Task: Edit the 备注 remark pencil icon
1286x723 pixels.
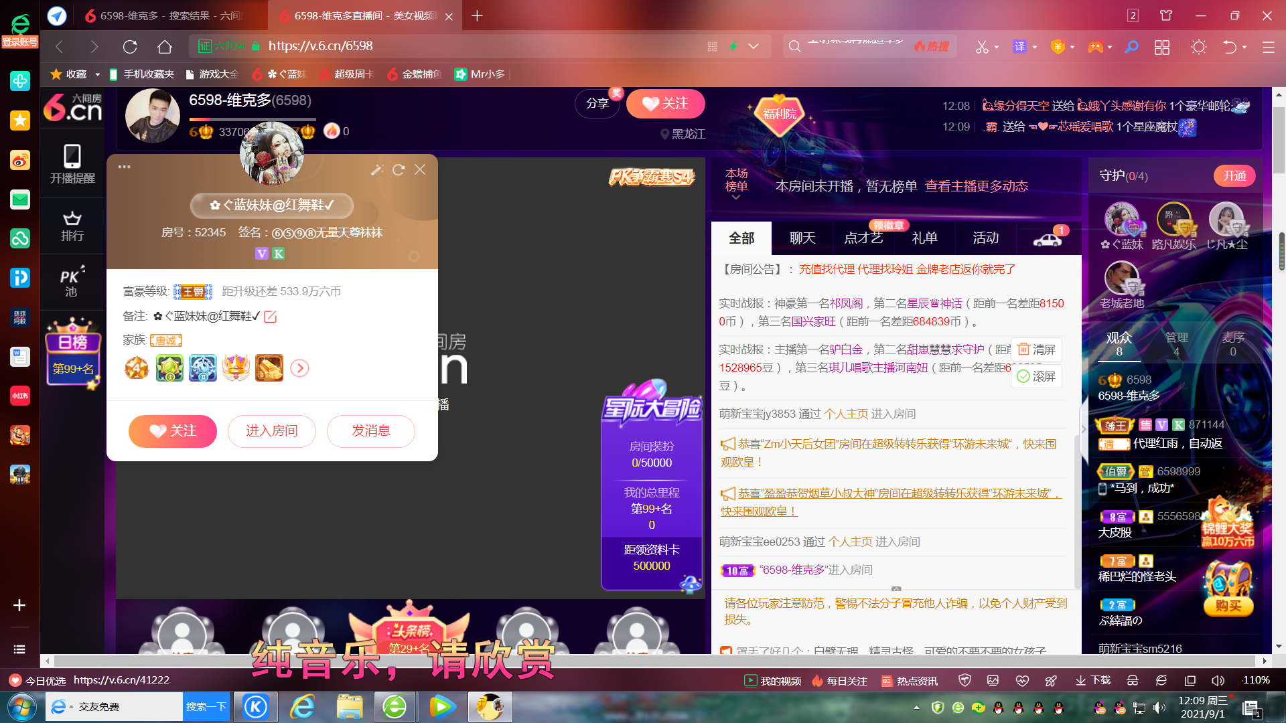Action: (x=270, y=317)
